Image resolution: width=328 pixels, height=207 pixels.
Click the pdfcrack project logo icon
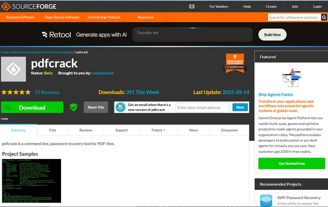click(x=14, y=69)
